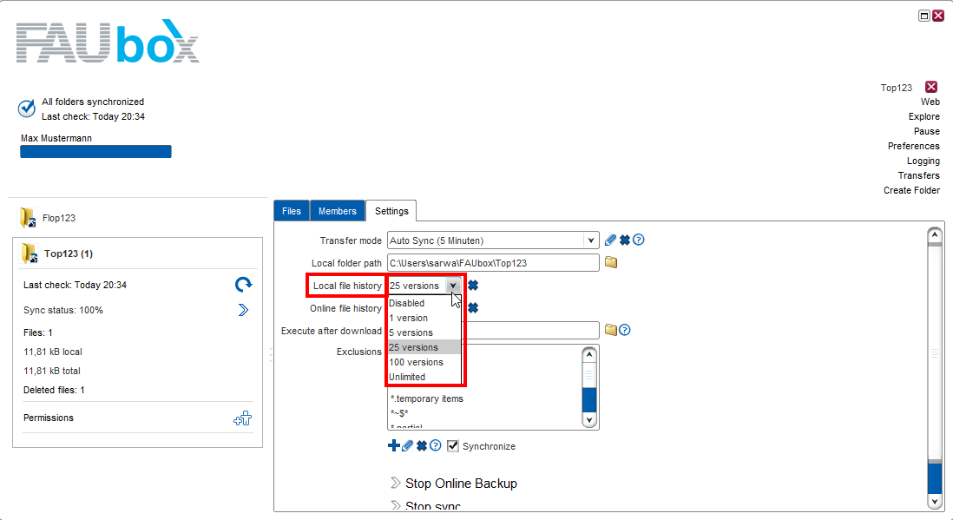Click Permissions label in folder panel
The image size is (953, 520).
pos(49,418)
